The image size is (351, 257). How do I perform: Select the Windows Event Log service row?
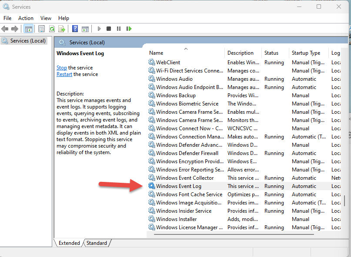(x=183, y=186)
